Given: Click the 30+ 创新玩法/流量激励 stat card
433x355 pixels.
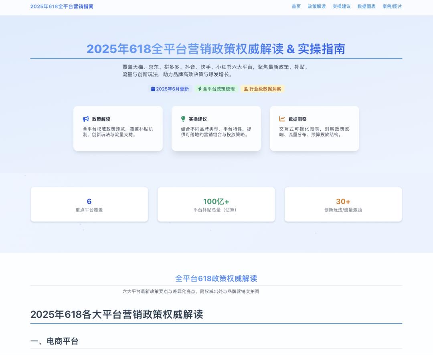Looking at the screenshot, I should tap(343, 204).
